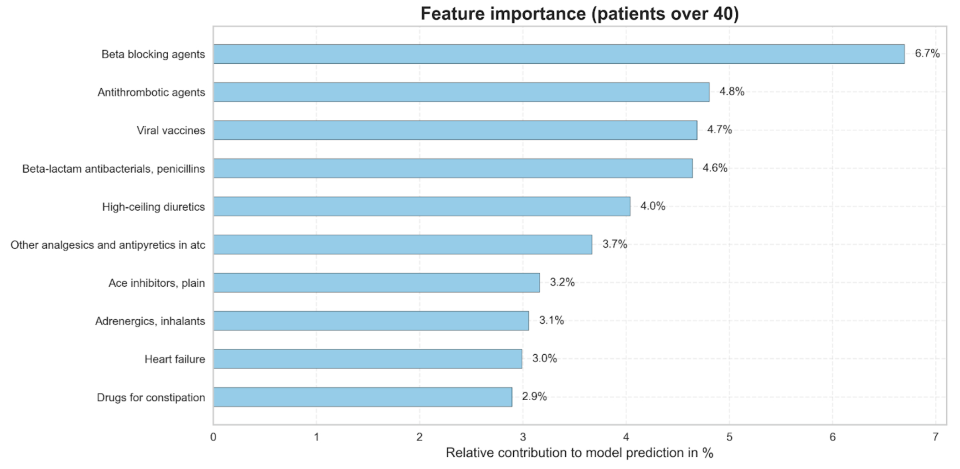Select the Beta-lactam antibacterials, penicillins bar
Screen dimensions: 960x469
click(453, 168)
